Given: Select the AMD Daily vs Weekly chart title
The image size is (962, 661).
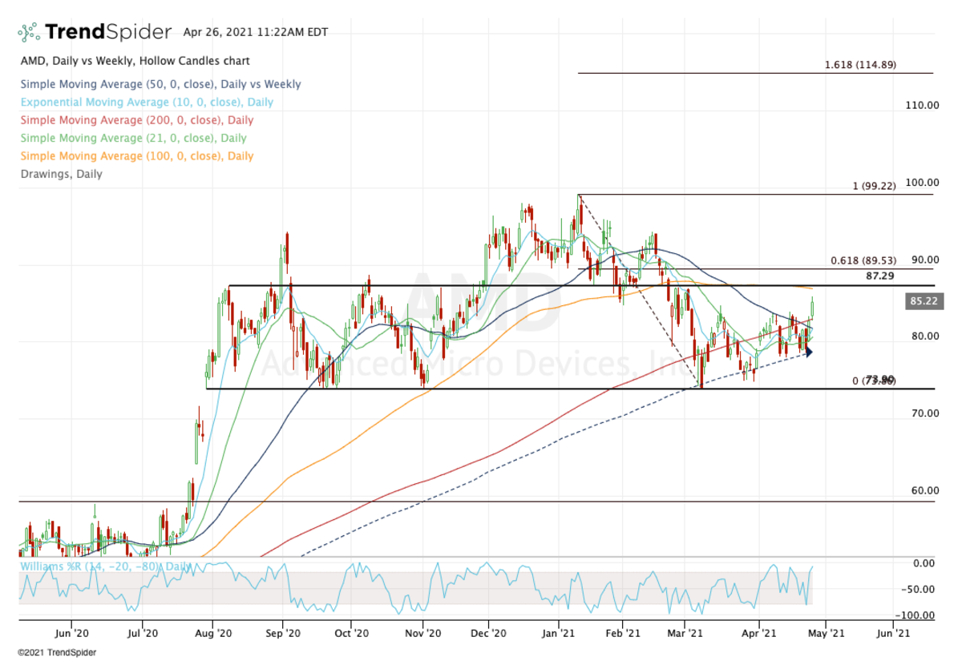Looking at the screenshot, I should click(135, 61).
